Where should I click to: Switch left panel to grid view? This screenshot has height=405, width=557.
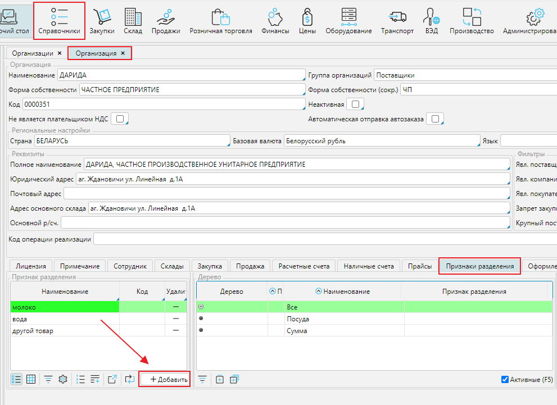tap(31, 379)
